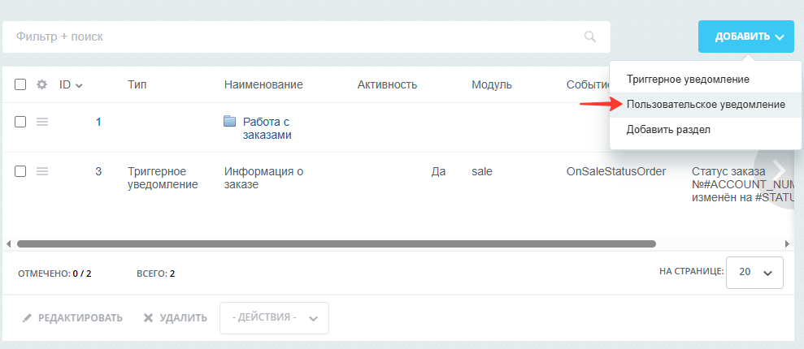This screenshot has height=349, width=804.
Task: Sort by ID column chevron
Action: coord(79,85)
